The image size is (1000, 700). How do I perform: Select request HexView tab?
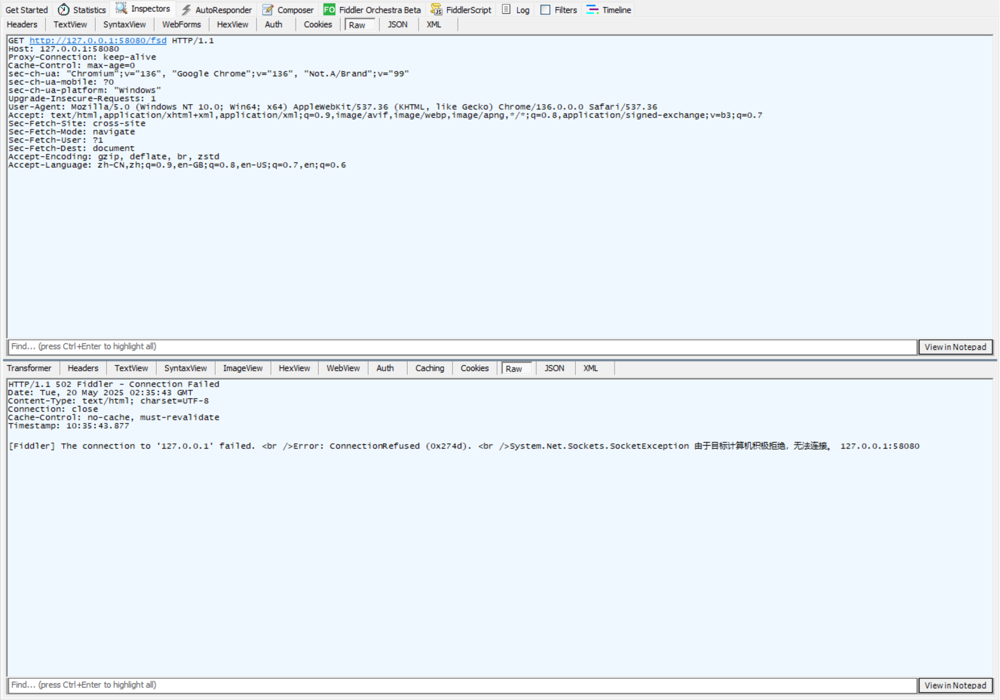tap(232, 25)
